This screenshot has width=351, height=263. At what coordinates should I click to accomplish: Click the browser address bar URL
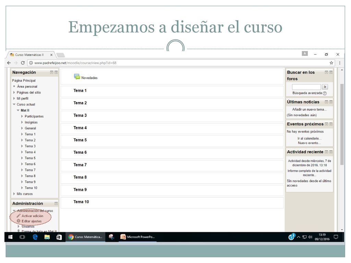point(75,63)
